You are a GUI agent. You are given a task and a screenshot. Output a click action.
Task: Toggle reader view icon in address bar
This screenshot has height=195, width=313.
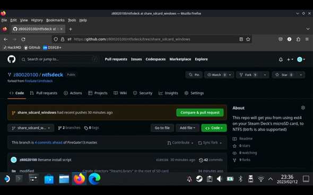(x=241, y=39)
